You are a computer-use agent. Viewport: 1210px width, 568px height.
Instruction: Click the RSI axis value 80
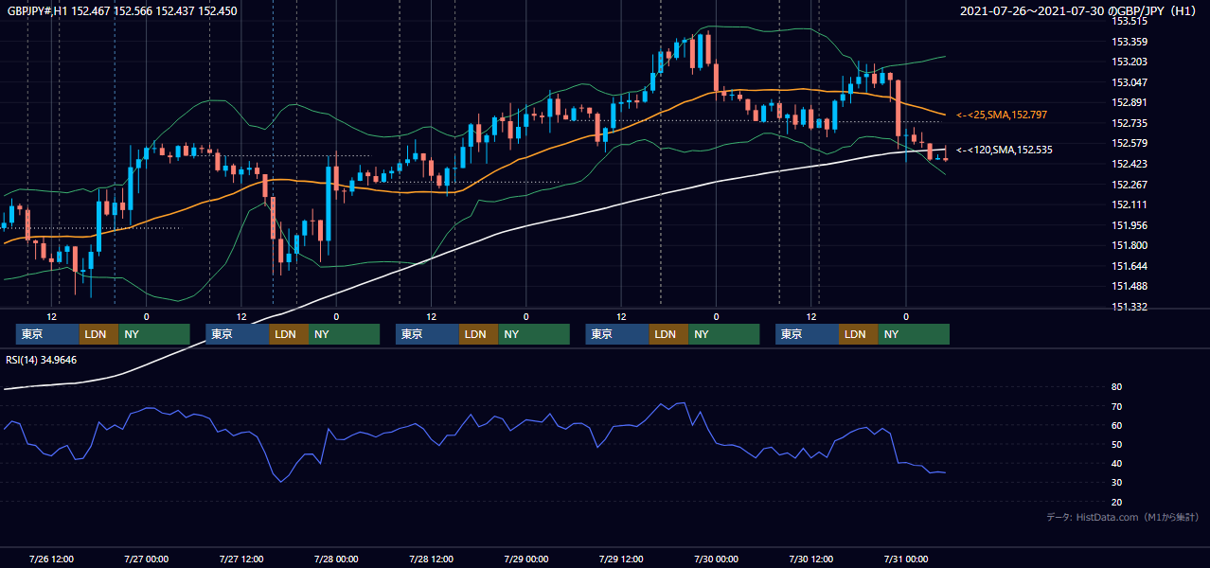1117,387
